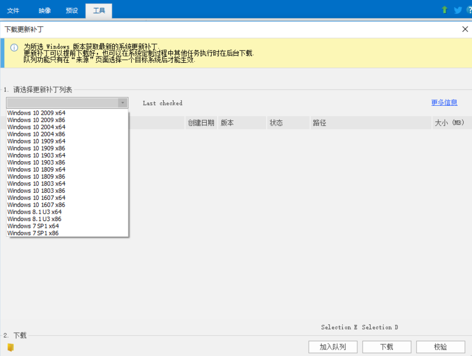
Task: Pick Windows 7 SP1 x64
Action: [x=67, y=226]
